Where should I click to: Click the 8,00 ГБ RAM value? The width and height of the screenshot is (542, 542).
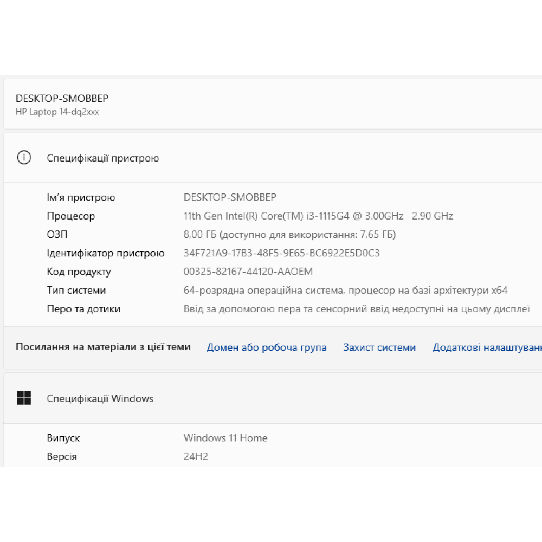[x=289, y=234]
